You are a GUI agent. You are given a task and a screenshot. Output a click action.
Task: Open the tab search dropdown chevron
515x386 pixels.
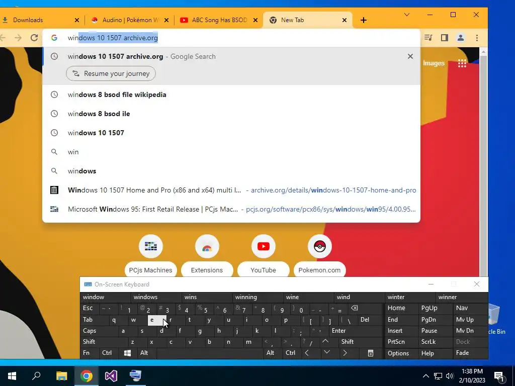click(406, 15)
